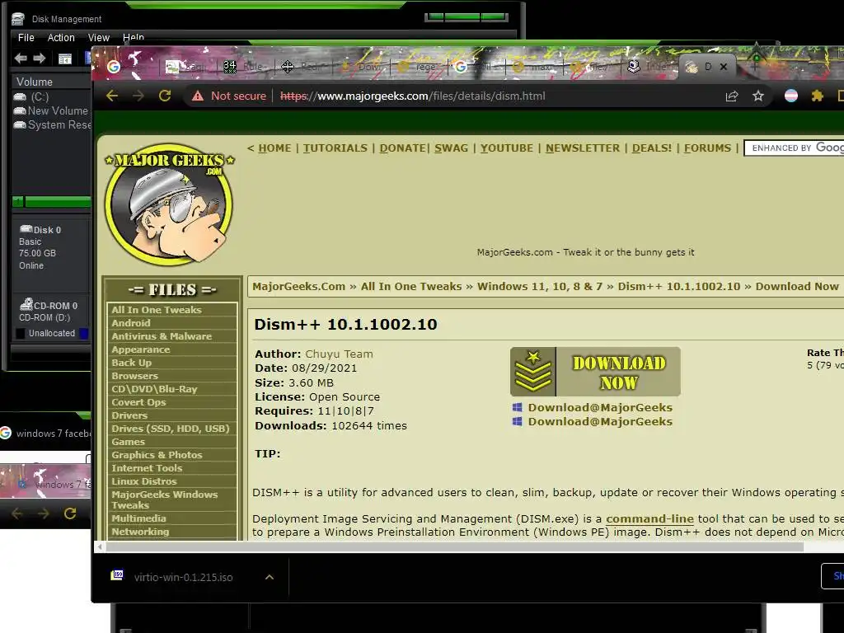Screen dimensions: 844x633
Task: Open the Back Up files category
Action: [x=131, y=363]
